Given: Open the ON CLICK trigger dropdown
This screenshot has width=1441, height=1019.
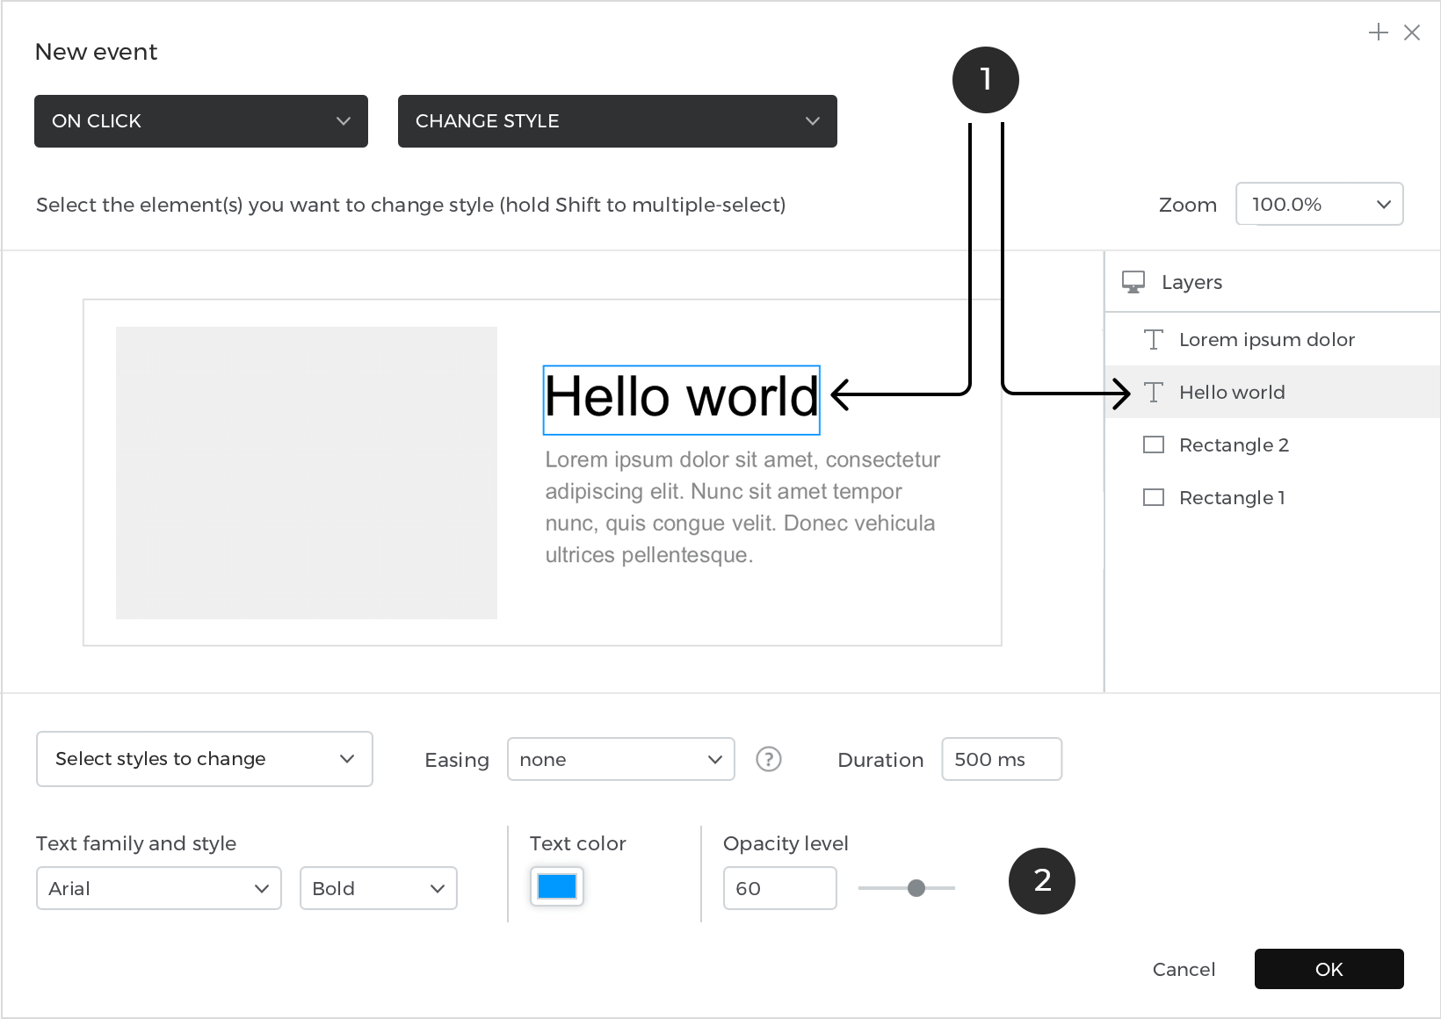Looking at the screenshot, I should click(201, 121).
